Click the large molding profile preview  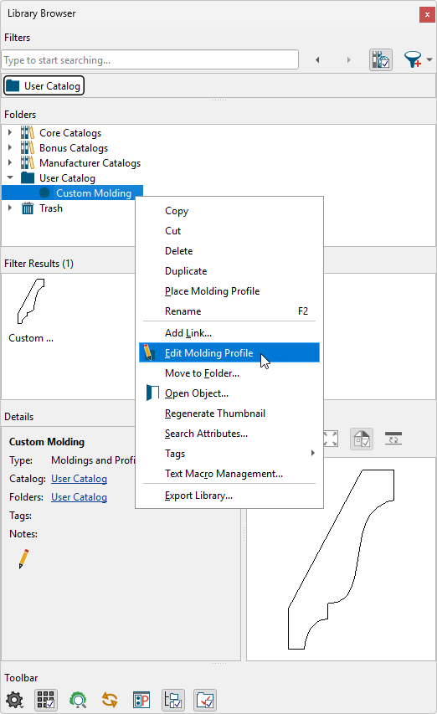(341, 560)
